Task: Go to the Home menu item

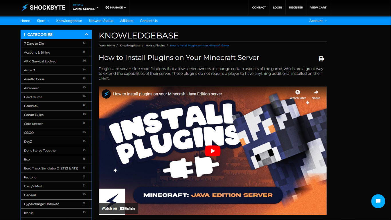Action: point(25,21)
